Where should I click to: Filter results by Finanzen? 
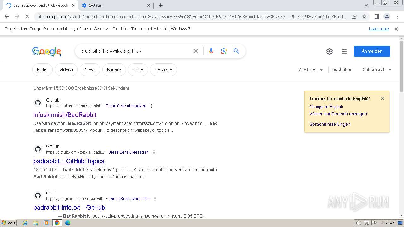point(163,70)
